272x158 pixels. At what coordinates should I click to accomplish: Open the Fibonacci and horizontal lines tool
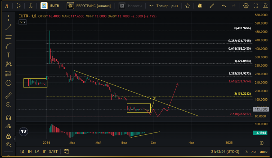tap(8, 36)
